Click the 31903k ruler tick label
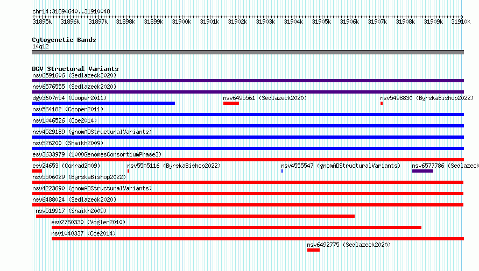 pyautogui.click(x=265, y=22)
